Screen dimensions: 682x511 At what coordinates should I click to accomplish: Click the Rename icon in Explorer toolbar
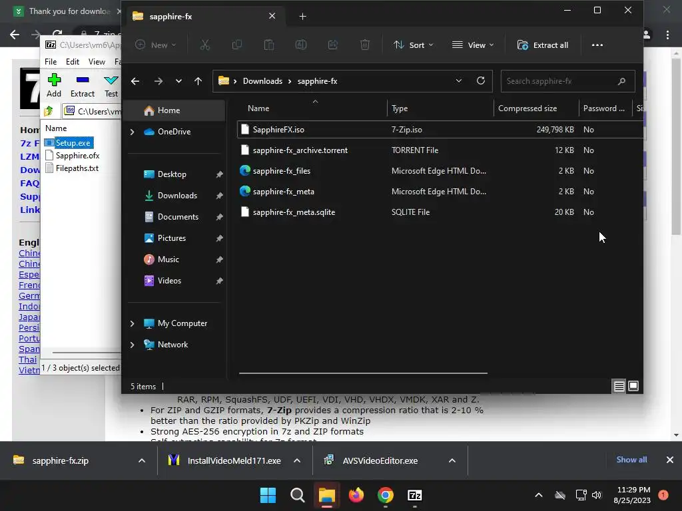point(301,45)
